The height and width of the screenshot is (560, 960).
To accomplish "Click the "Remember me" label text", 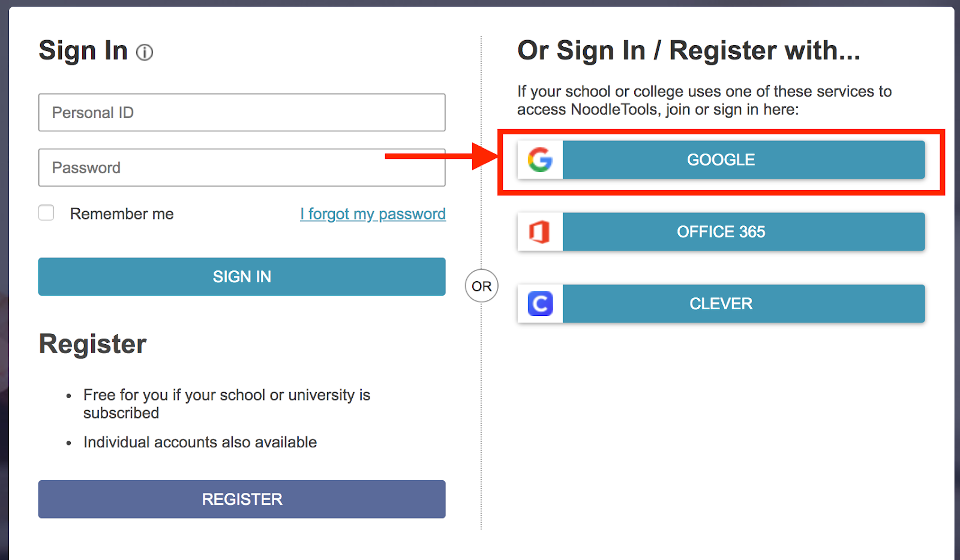I will pos(122,214).
